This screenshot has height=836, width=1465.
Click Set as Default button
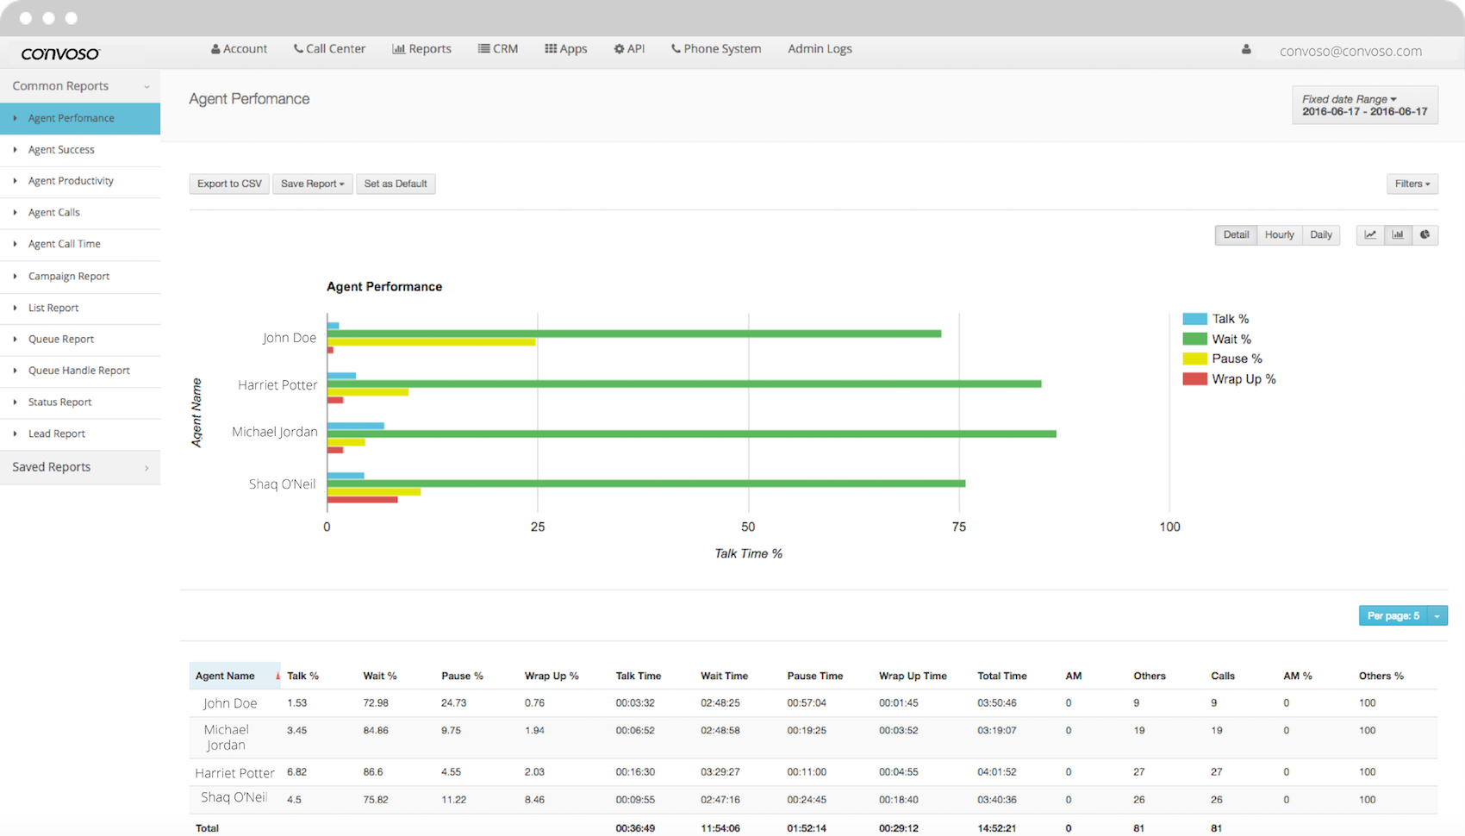tap(396, 184)
